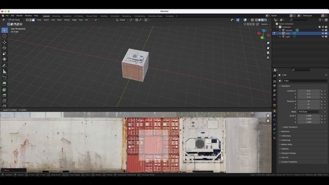The width and height of the screenshot is (329, 185).
Task: Open the Tool properties tab icon
Action: (275, 76)
